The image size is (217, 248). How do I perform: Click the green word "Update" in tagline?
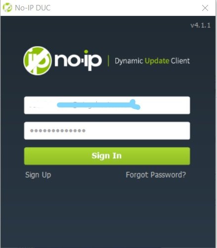(157, 61)
